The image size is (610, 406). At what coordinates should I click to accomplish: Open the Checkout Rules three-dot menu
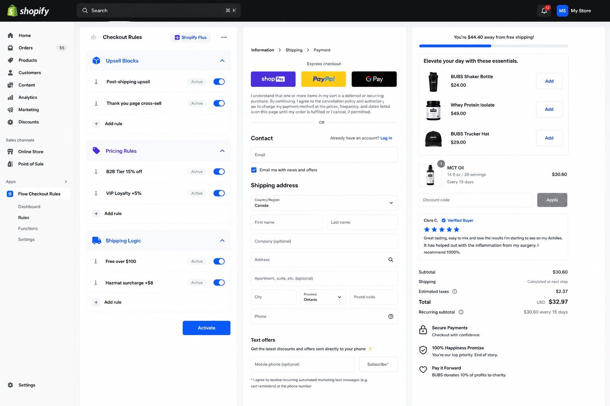[x=224, y=37]
